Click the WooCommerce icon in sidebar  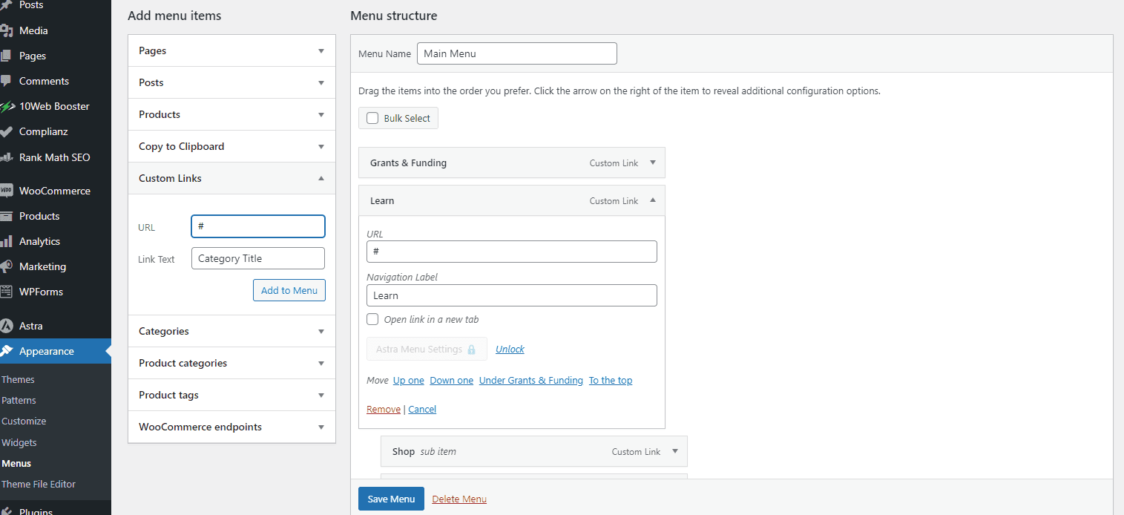tap(6, 191)
